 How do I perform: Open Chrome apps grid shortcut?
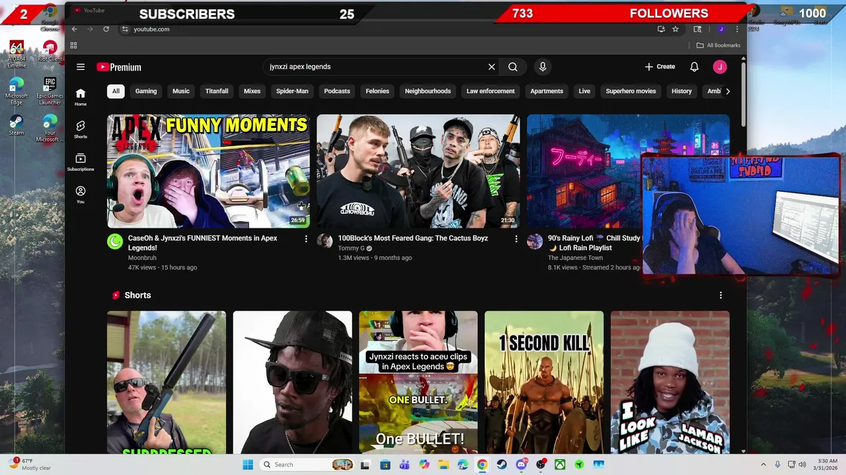click(x=73, y=46)
